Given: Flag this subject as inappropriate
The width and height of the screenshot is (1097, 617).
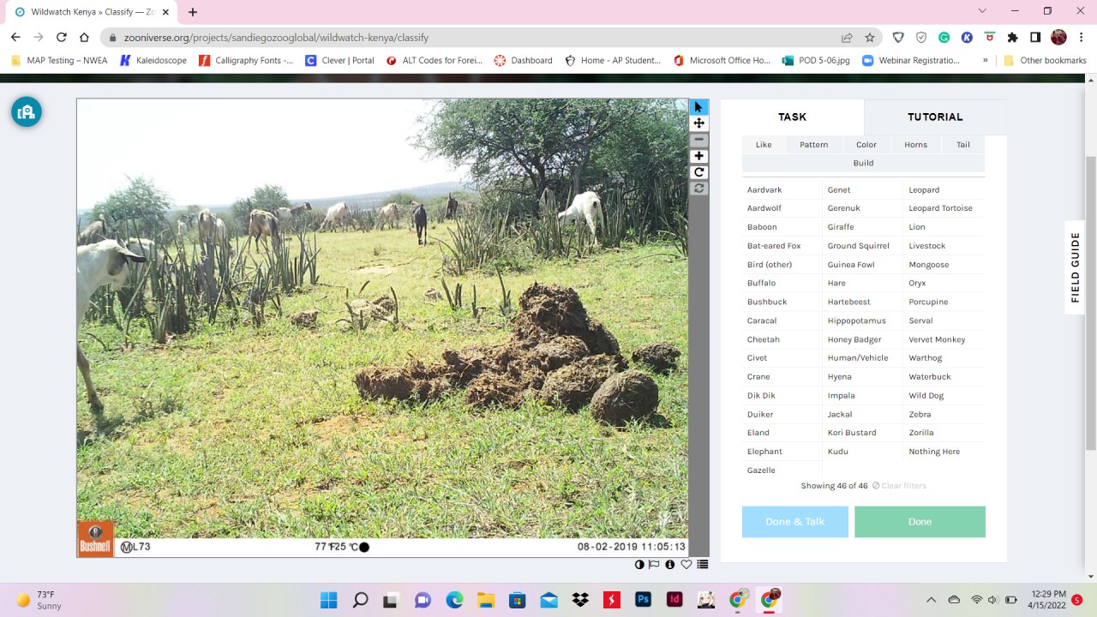Looking at the screenshot, I should [x=654, y=565].
